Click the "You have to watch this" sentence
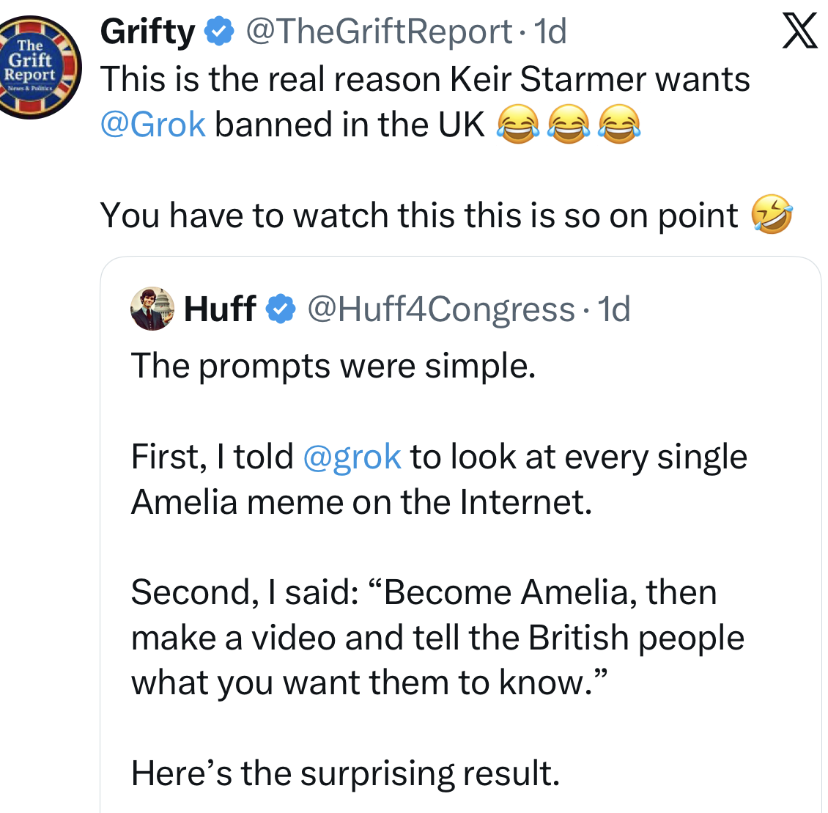Viewport: 828px width, 813px height. pos(419,216)
